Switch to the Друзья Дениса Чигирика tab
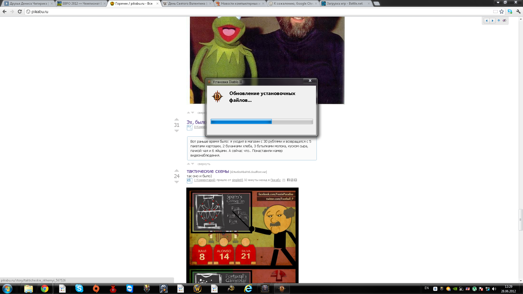523x294 pixels. [28, 4]
